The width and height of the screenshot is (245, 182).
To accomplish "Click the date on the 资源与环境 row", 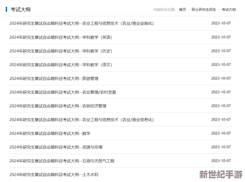I will [x=221, y=147].
